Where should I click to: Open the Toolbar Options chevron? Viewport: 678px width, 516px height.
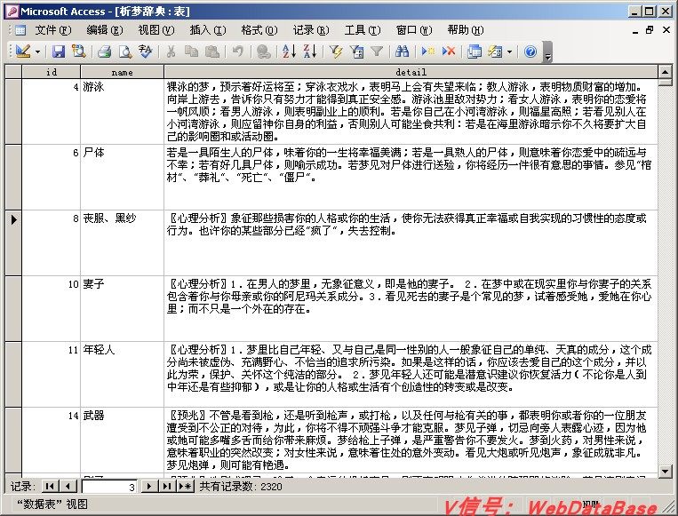tap(548, 52)
